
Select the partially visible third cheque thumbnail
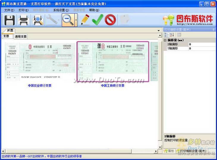tap(154, 62)
